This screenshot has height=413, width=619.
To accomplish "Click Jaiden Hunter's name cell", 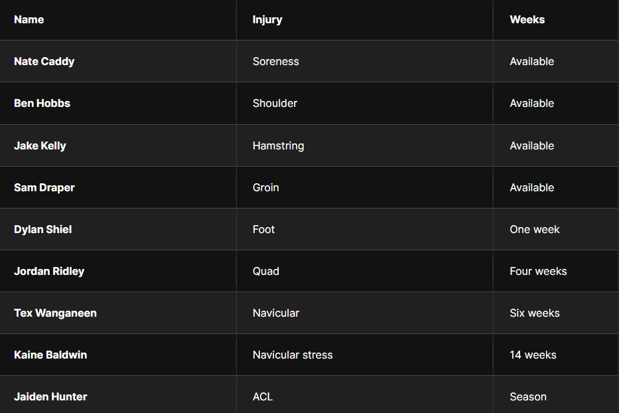I will click(x=50, y=396).
